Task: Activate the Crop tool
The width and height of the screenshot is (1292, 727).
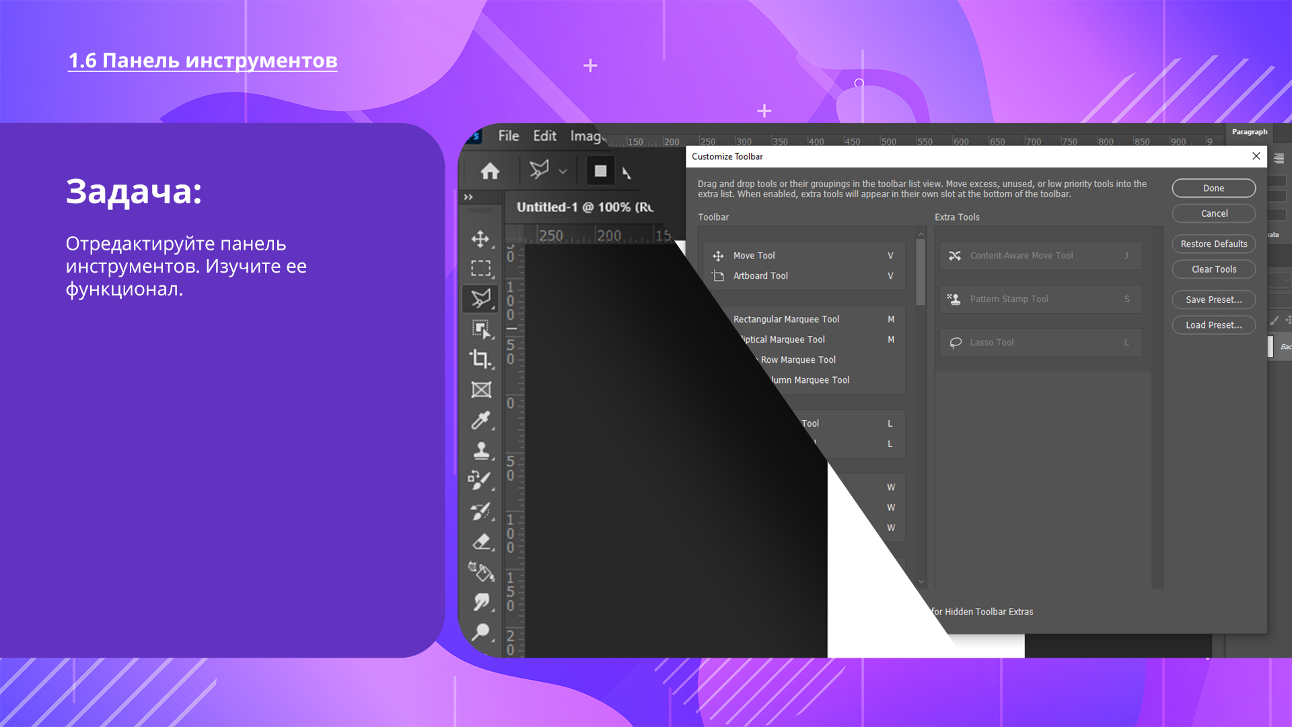Action: (x=480, y=359)
